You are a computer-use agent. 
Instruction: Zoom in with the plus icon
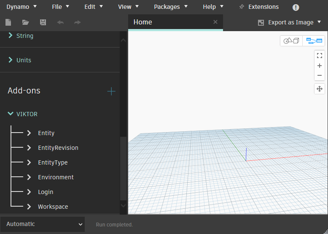320,66
